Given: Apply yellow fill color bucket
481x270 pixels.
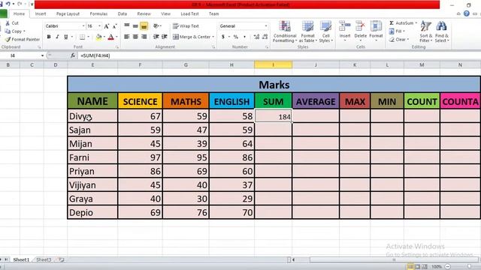Looking at the screenshot, I should point(98,37).
